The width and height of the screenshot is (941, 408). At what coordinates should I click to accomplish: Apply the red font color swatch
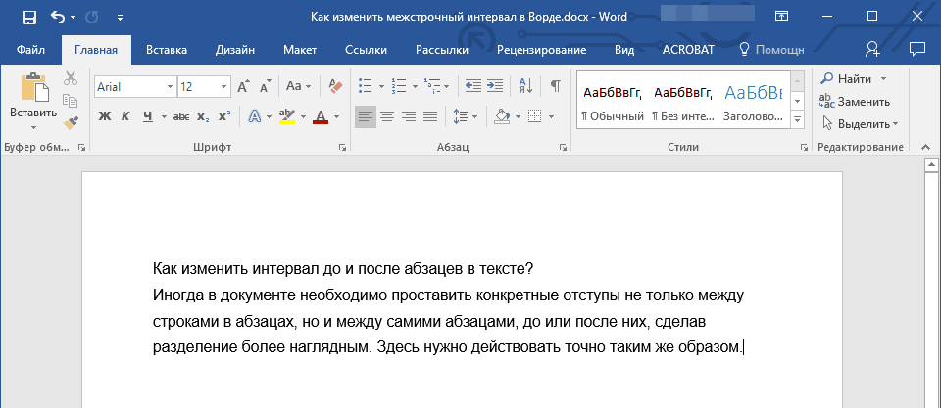[320, 117]
